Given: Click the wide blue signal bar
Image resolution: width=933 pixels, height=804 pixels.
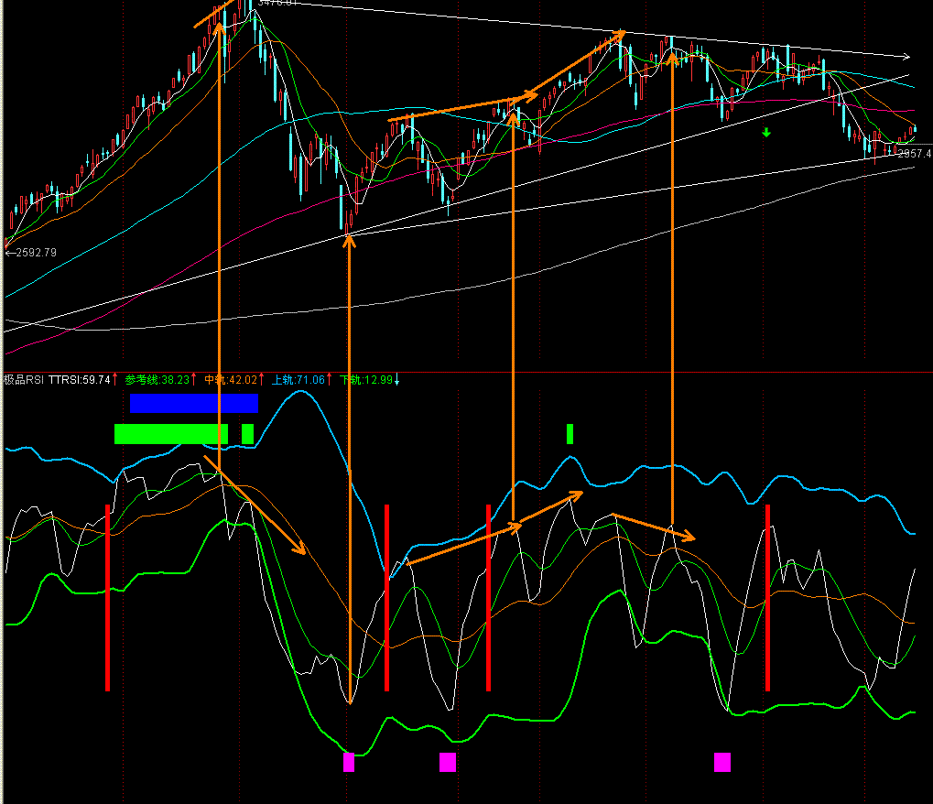Looking at the screenshot, I should [x=194, y=403].
